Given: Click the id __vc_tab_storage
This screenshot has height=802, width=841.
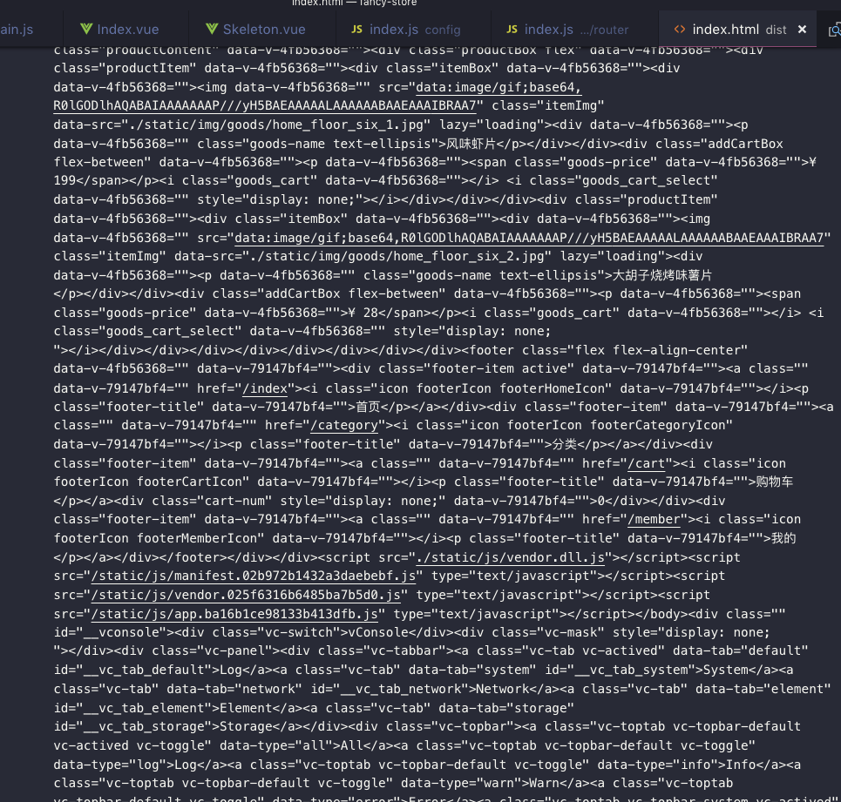Looking at the screenshot, I should click(144, 726).
